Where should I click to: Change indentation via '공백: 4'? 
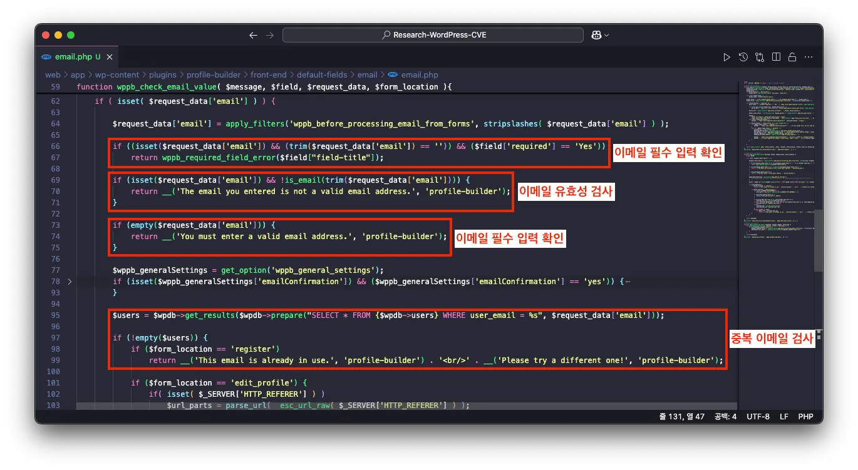pos(725,416)
